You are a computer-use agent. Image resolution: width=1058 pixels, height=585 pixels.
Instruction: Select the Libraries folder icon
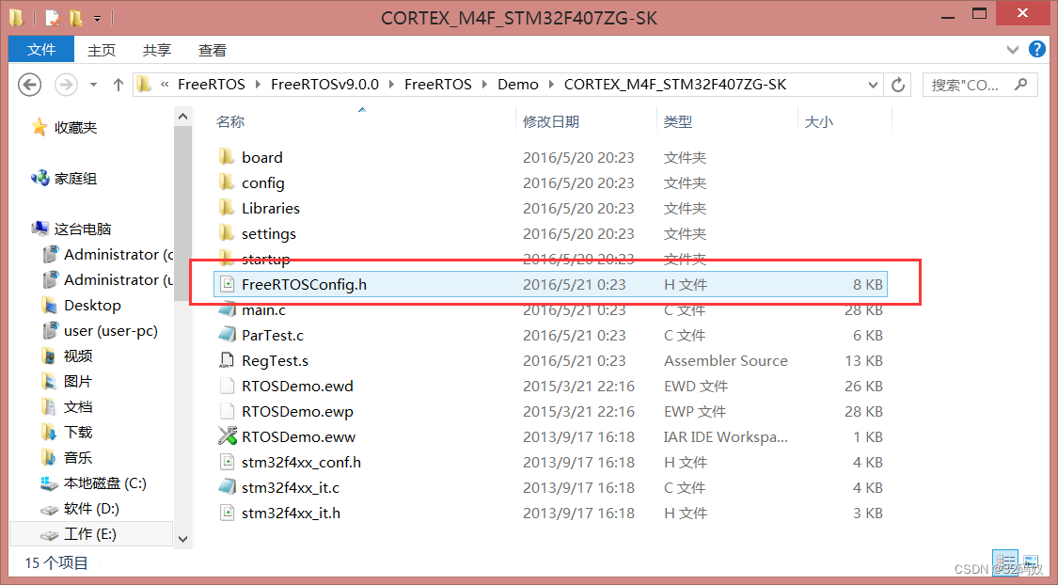tap(227, 208)
